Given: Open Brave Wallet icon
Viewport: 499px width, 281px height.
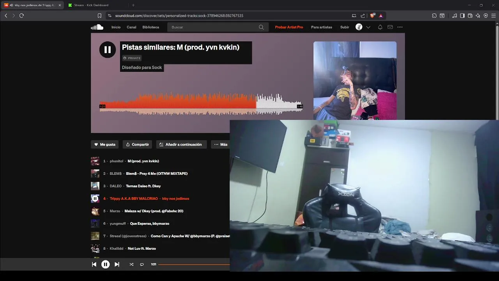Looking at the screenshot, I should (x=470, y=16).
